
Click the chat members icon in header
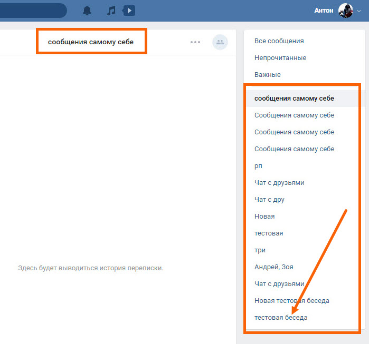pos(220,42)
